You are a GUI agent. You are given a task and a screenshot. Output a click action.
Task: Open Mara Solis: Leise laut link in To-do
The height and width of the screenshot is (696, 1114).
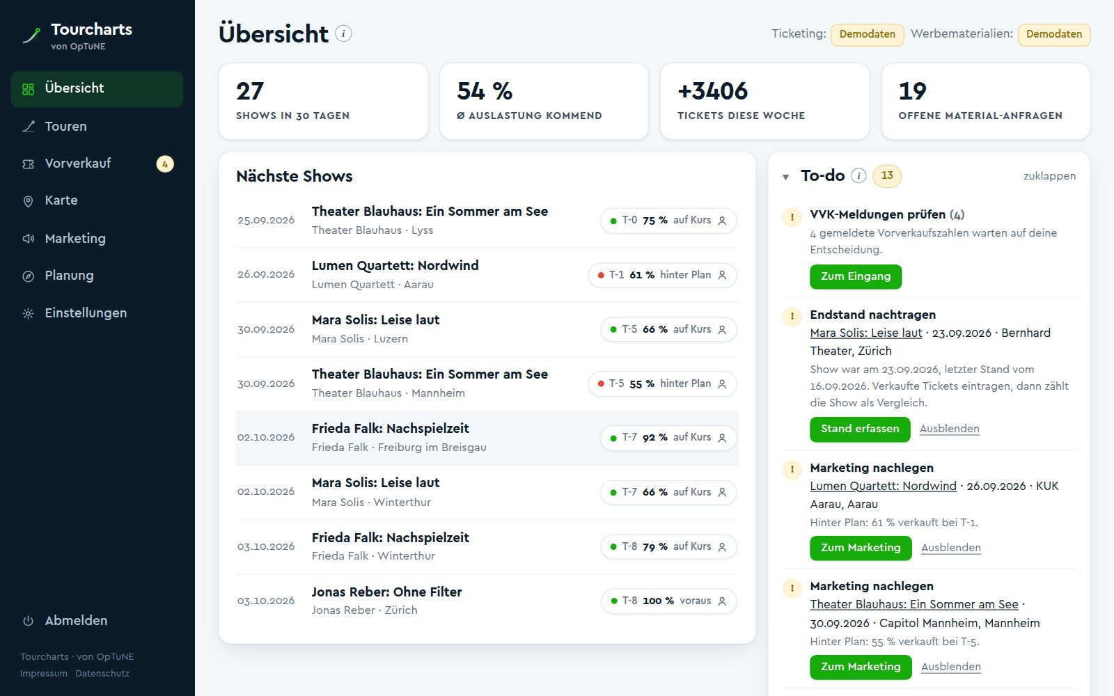coord(866,333)
